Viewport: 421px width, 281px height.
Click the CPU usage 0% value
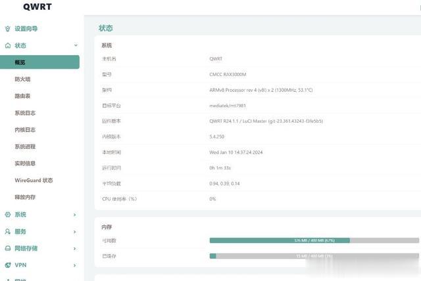[212, 199]
